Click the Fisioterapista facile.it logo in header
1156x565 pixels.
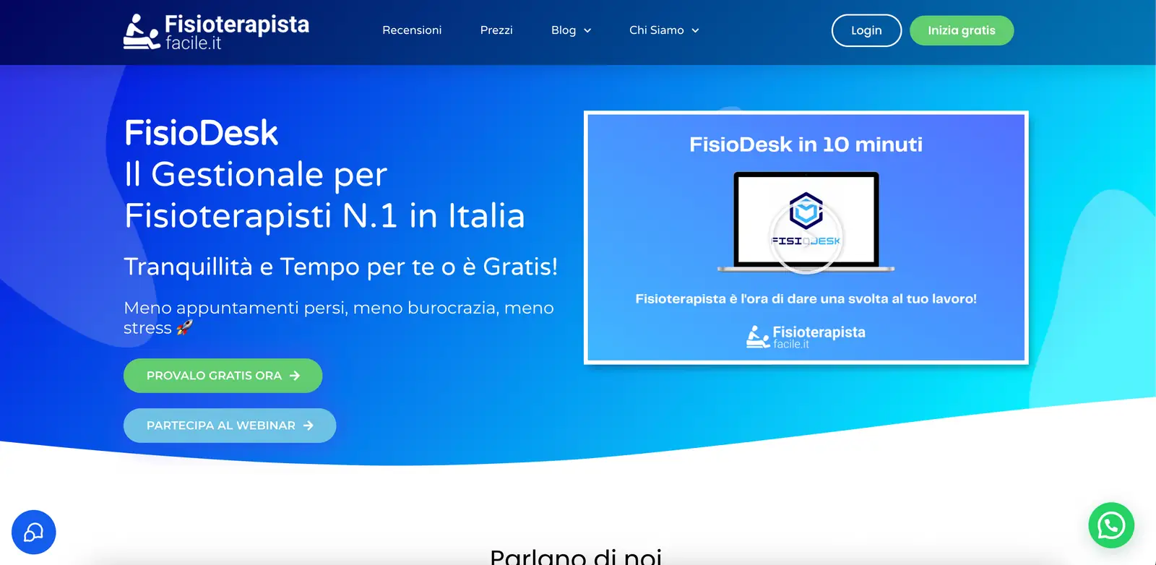[216, 32]
